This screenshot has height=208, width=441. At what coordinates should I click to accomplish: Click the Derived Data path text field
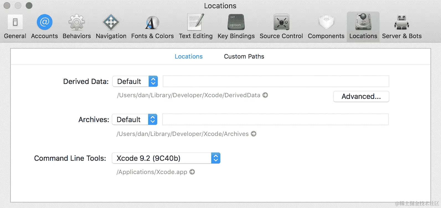276,81
